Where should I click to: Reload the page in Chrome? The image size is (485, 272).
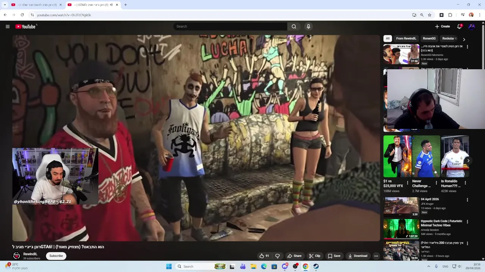pos(22,15)
